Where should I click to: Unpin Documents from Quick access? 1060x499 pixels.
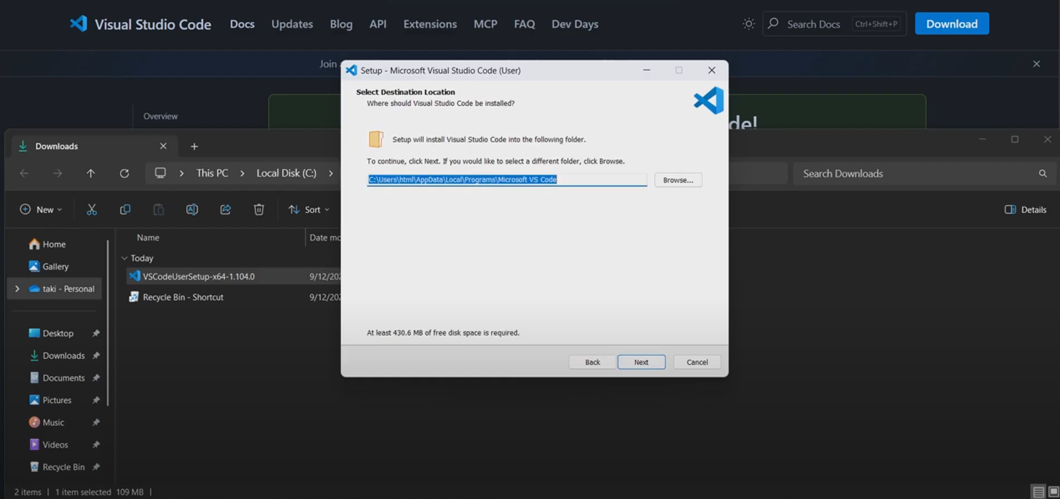click(96, 378)
